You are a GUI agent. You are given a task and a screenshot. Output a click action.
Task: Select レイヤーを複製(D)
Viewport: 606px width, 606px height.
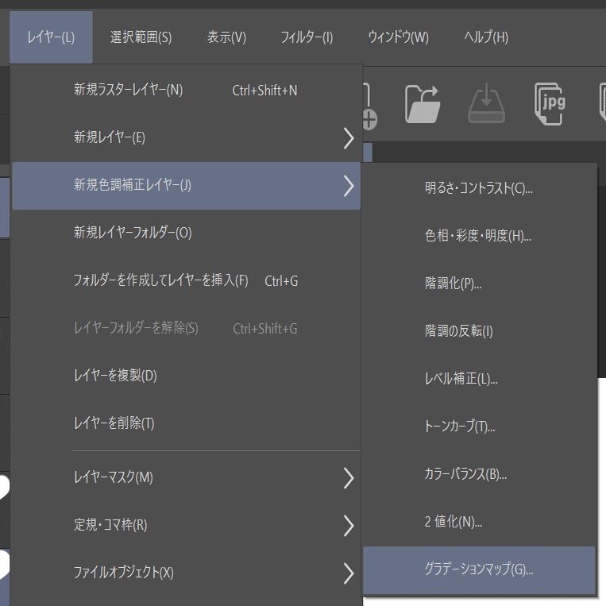tap(187, 376)
